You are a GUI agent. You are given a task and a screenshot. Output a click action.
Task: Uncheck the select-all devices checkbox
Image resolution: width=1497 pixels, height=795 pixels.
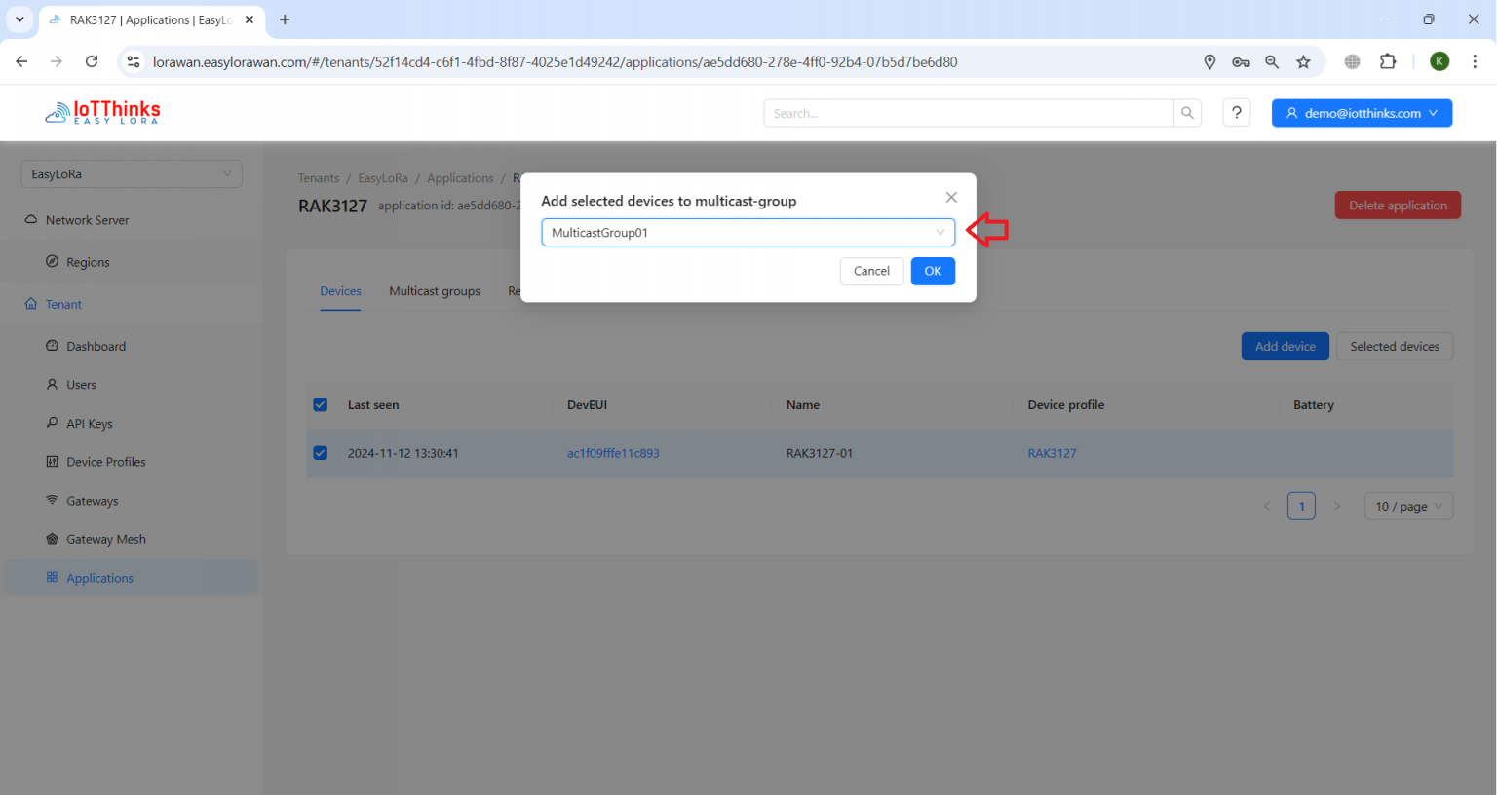tap(320, 404)
